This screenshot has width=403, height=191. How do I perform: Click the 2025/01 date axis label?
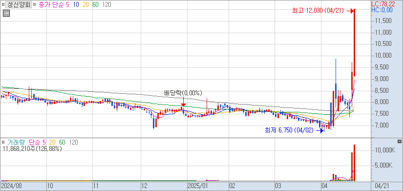coord(197,186)
